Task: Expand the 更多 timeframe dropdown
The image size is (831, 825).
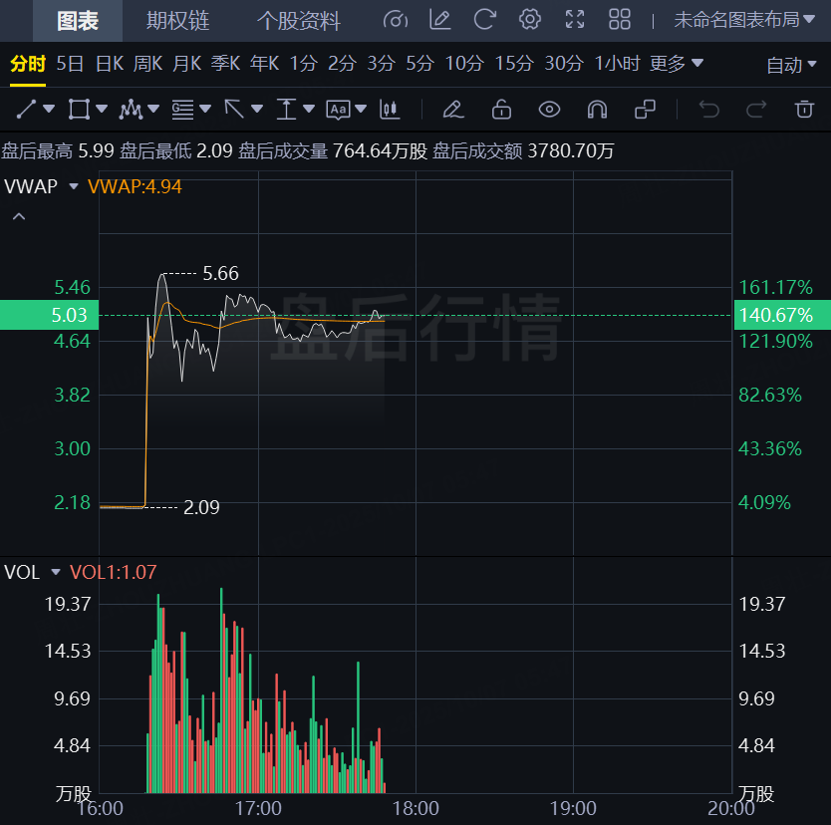Action: click(x=677, y=64)
